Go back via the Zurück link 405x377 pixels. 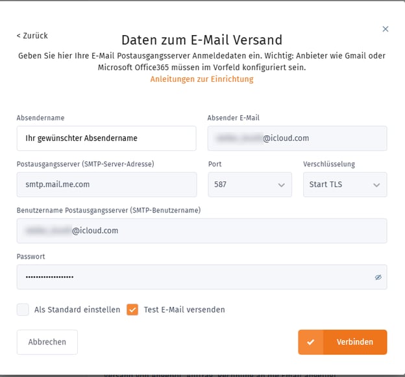pyautogui.click(x=32, y=36)
